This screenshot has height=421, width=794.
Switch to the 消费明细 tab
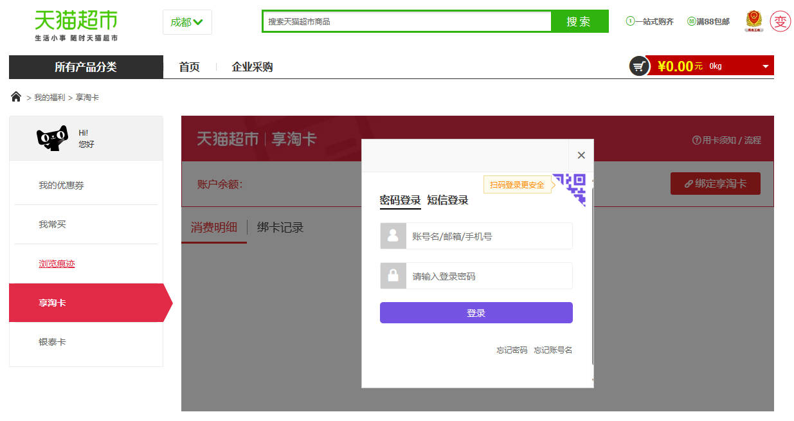(x=214, y=228)
